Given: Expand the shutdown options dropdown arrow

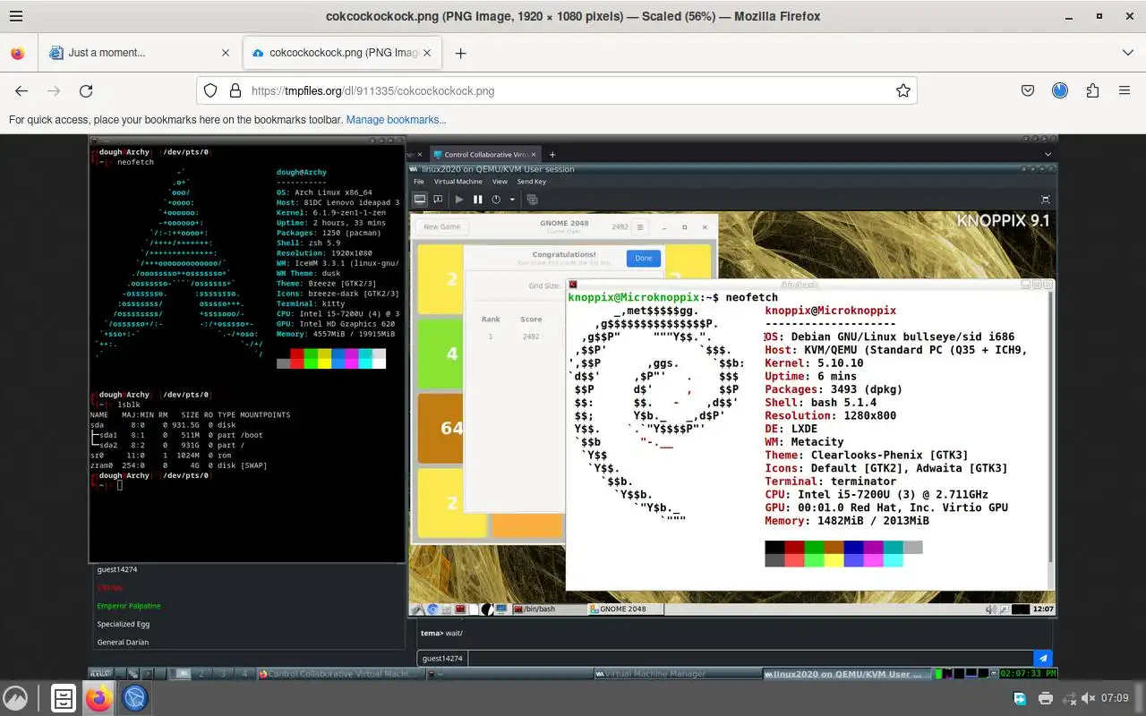Looking at the screenshot, I should 512,200.
